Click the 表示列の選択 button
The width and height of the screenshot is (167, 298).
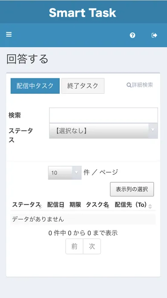pyautogui.click(x=132, y=189)
